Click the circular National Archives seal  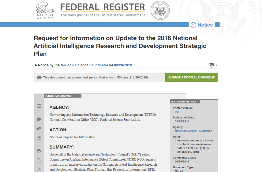coord(160,10)
